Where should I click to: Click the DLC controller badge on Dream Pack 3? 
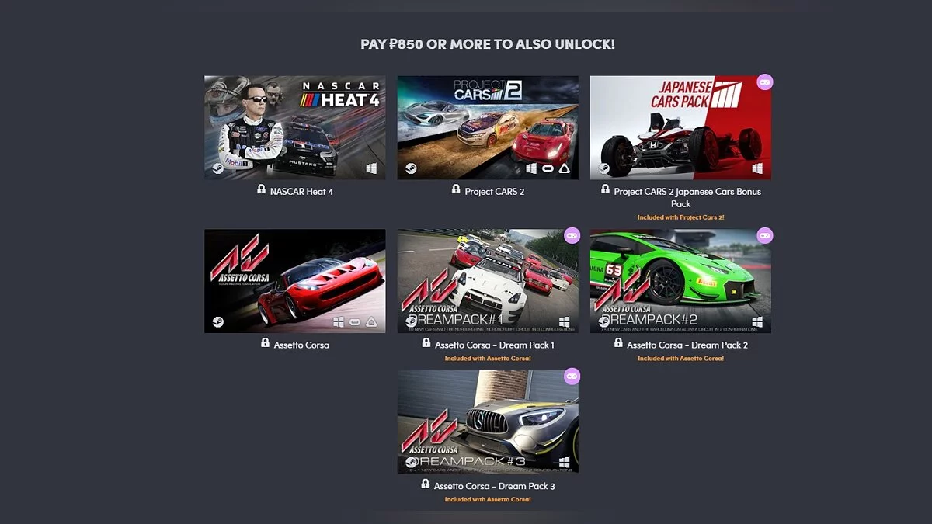(572, 377)
